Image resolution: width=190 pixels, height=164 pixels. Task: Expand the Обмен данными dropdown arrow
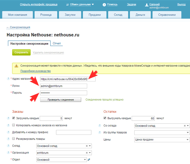coord(93,5)
